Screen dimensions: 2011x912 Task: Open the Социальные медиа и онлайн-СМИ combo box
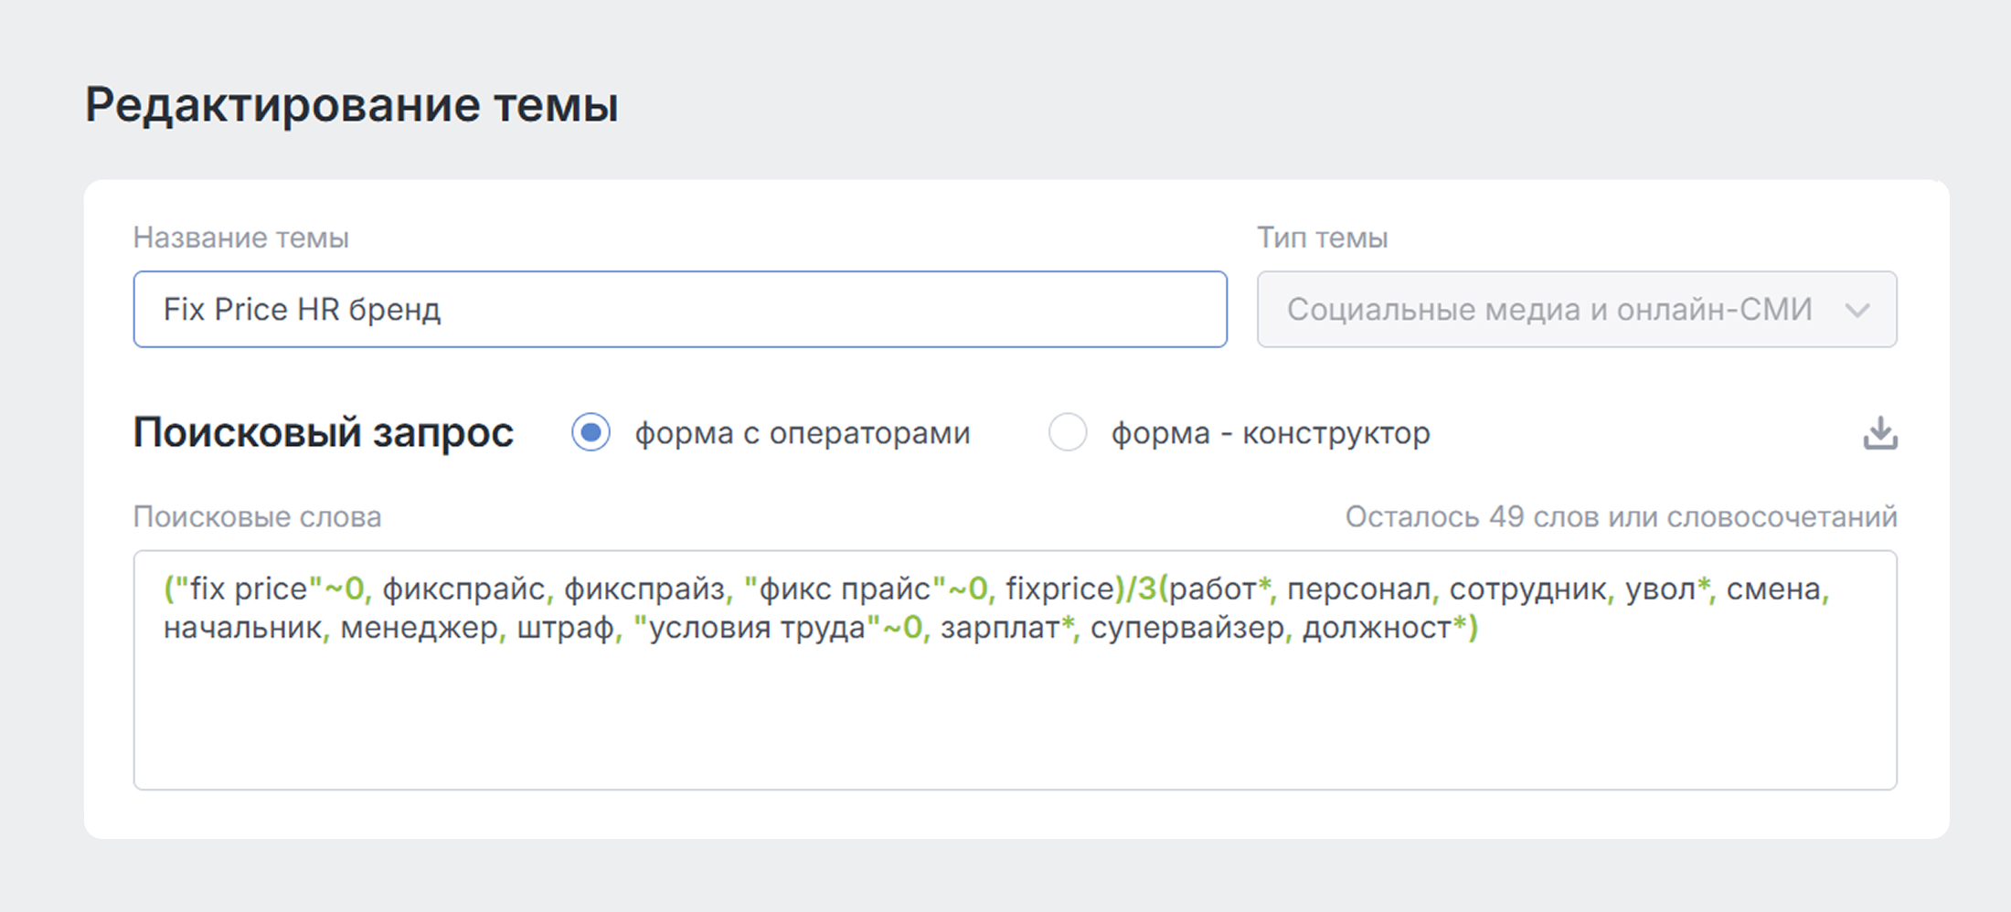point(1548,310)
